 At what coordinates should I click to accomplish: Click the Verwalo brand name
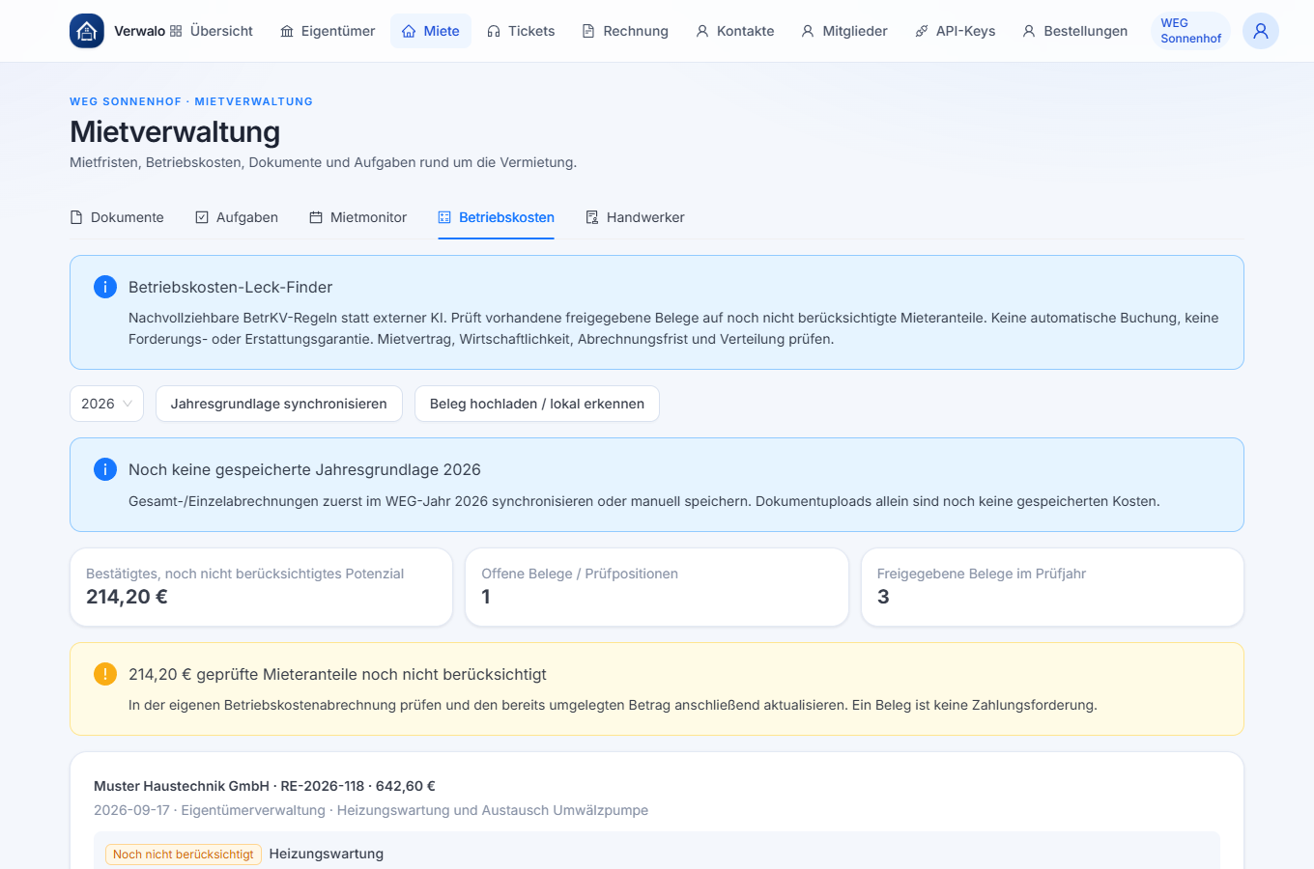click(x=139, y=31)
